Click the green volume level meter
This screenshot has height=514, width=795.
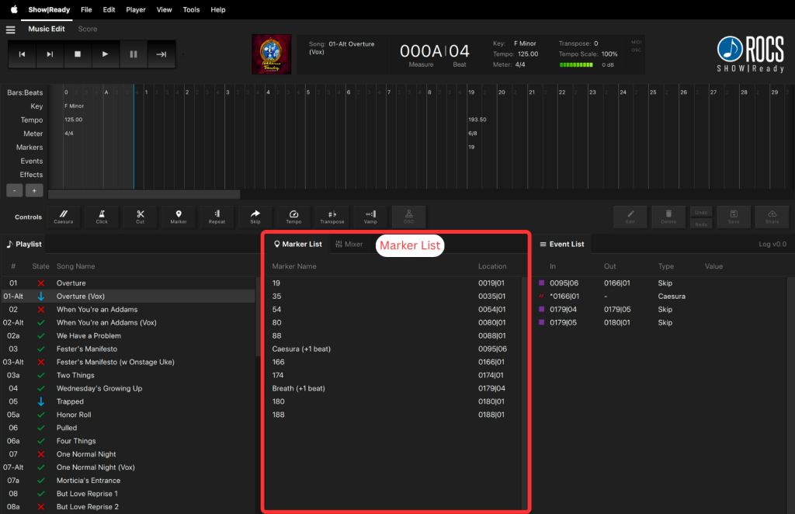coord(578,65)
